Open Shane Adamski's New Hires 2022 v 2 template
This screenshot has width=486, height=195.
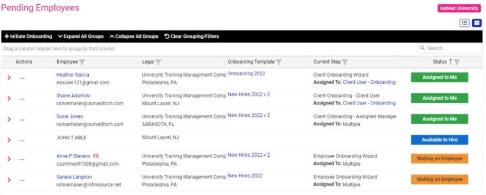(249, 94)
